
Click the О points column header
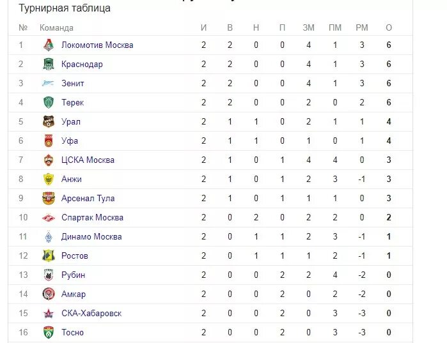tap(389, 27)
